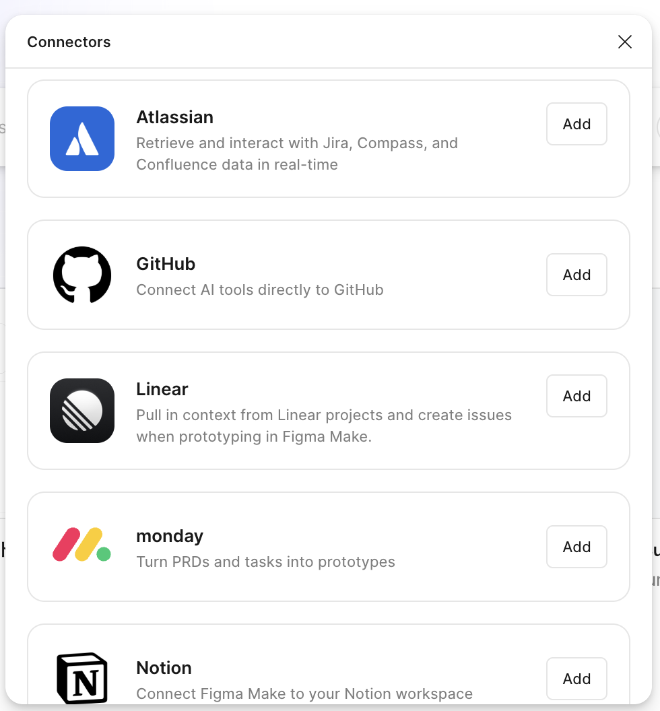Viewport: 660px width, 711px height.
Task: Click the Linear projects description text
Action: pyautogui.click(x=324, y=426)
